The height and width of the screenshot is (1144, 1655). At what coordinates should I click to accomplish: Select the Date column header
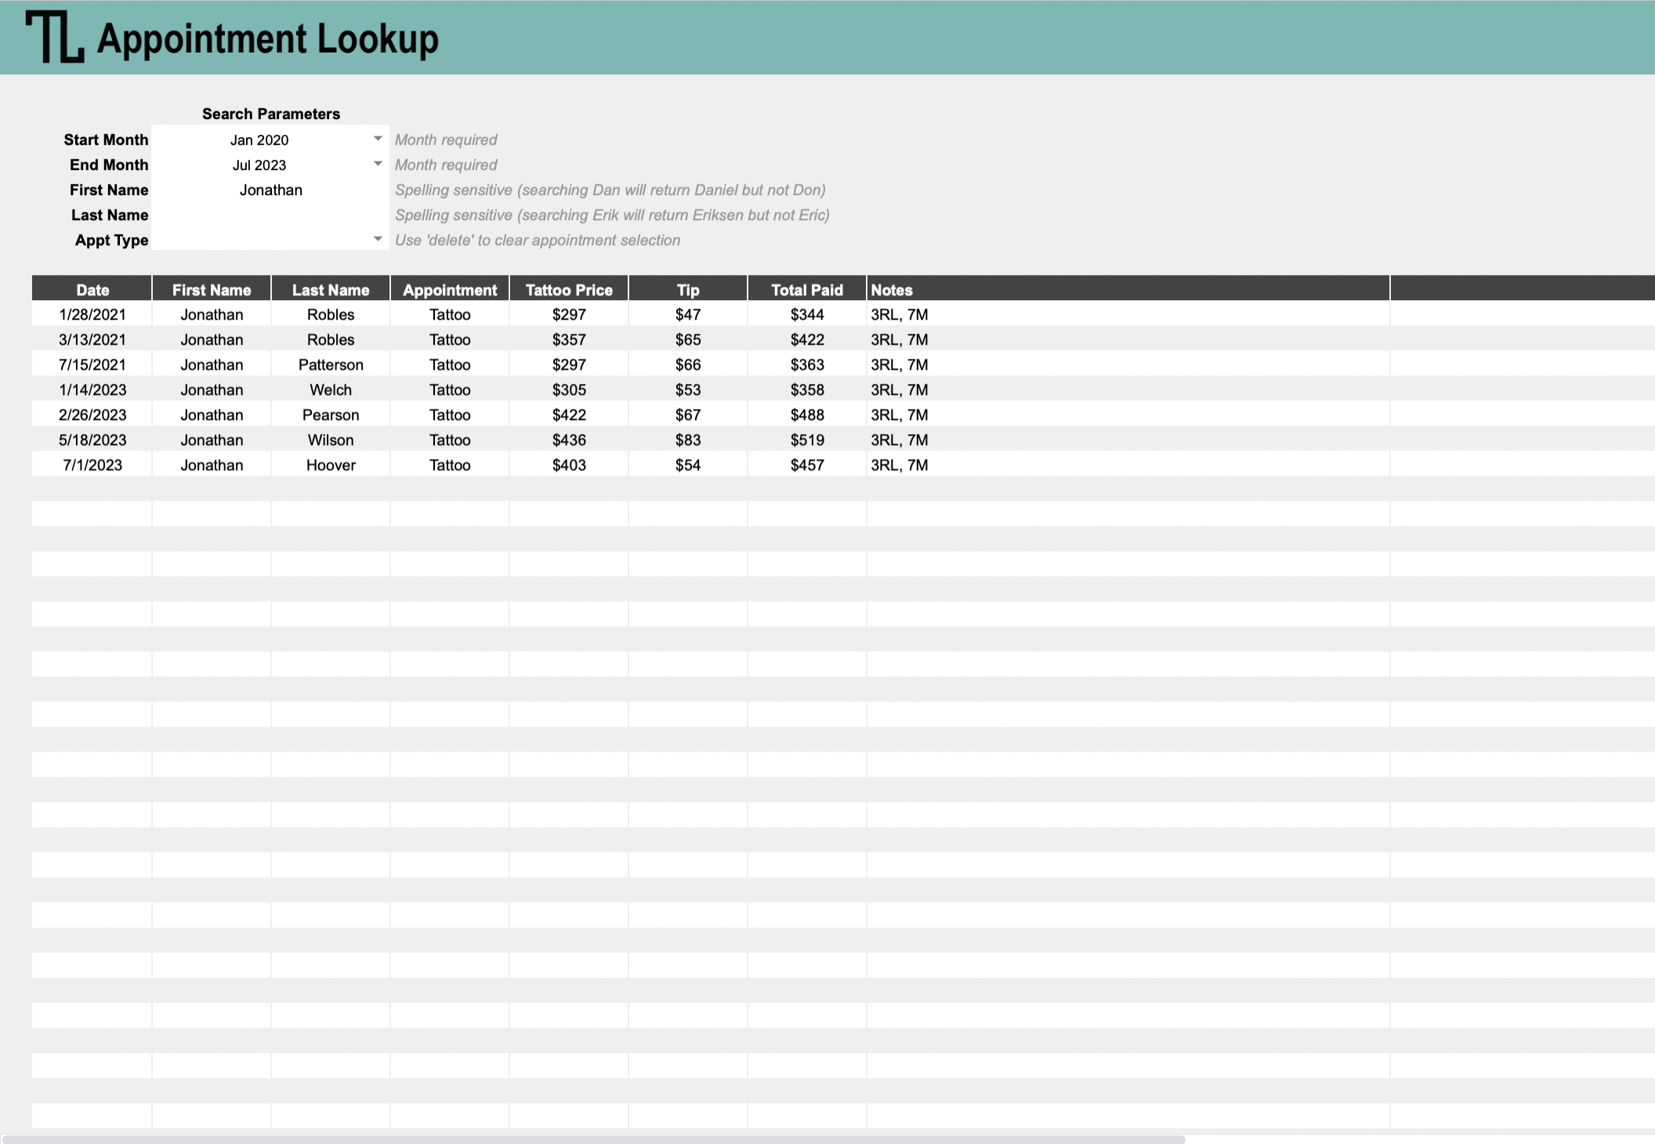click(x=92, y=290)
